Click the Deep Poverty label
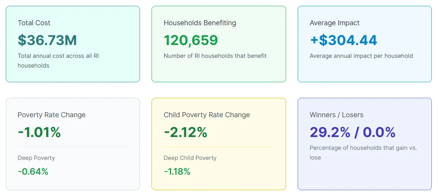Viewport: 438px width, 196px height. [x=36, y=158]
